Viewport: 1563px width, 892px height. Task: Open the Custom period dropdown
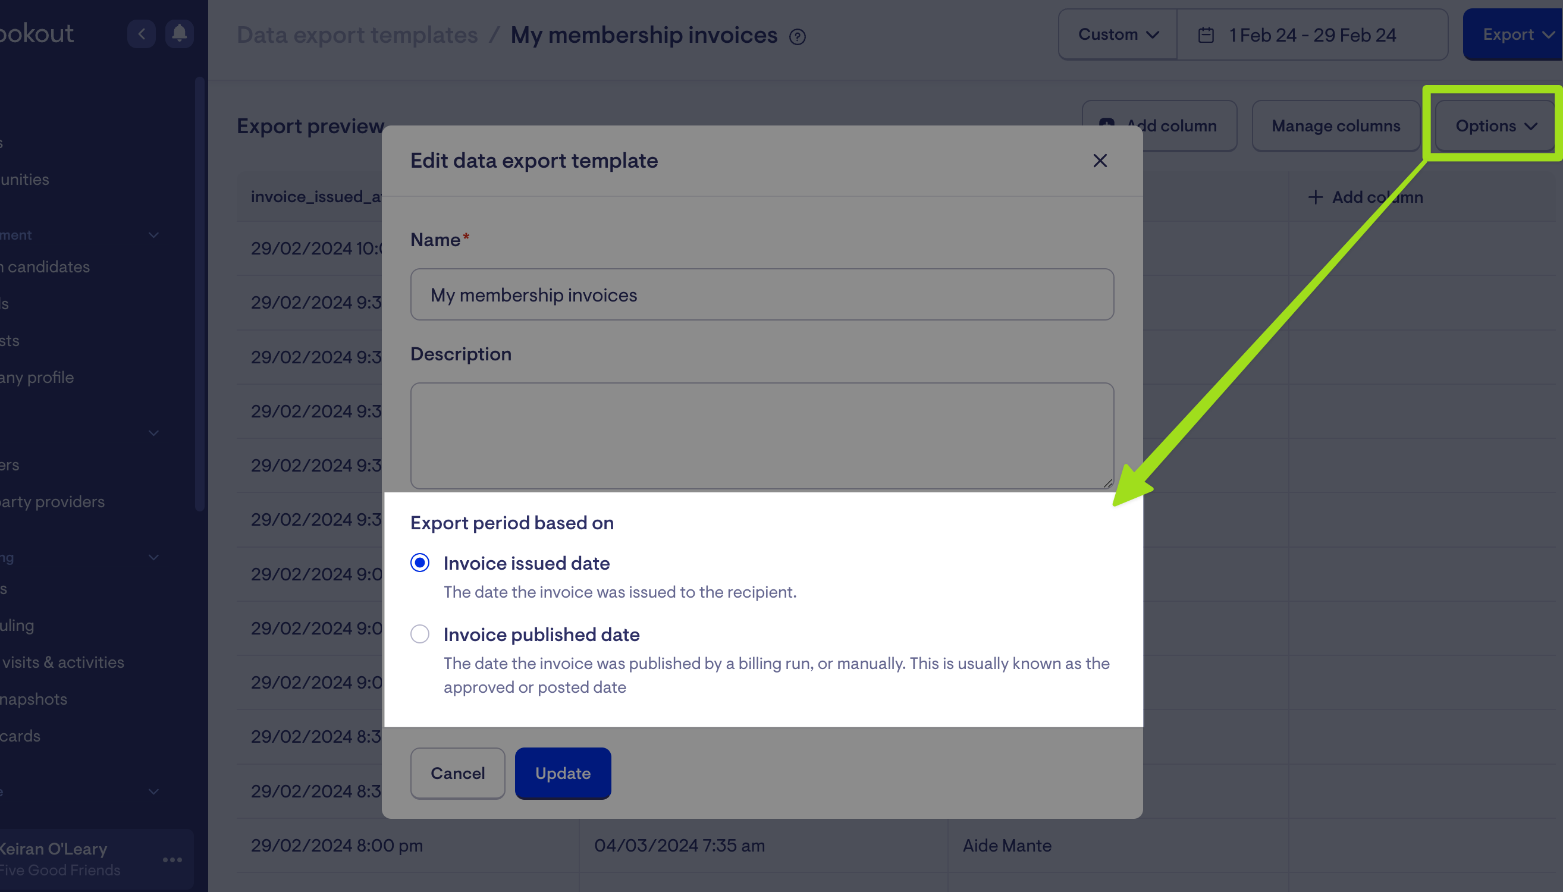(1118, 34)
